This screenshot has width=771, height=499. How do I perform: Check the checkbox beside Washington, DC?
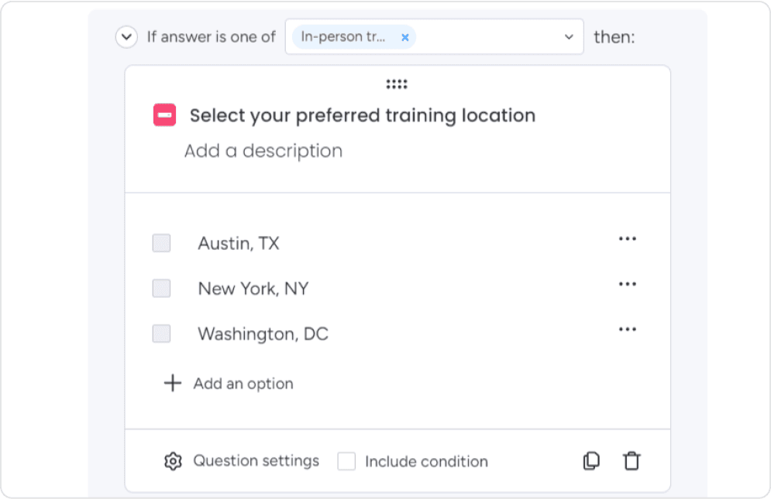[x=161, y=333]
